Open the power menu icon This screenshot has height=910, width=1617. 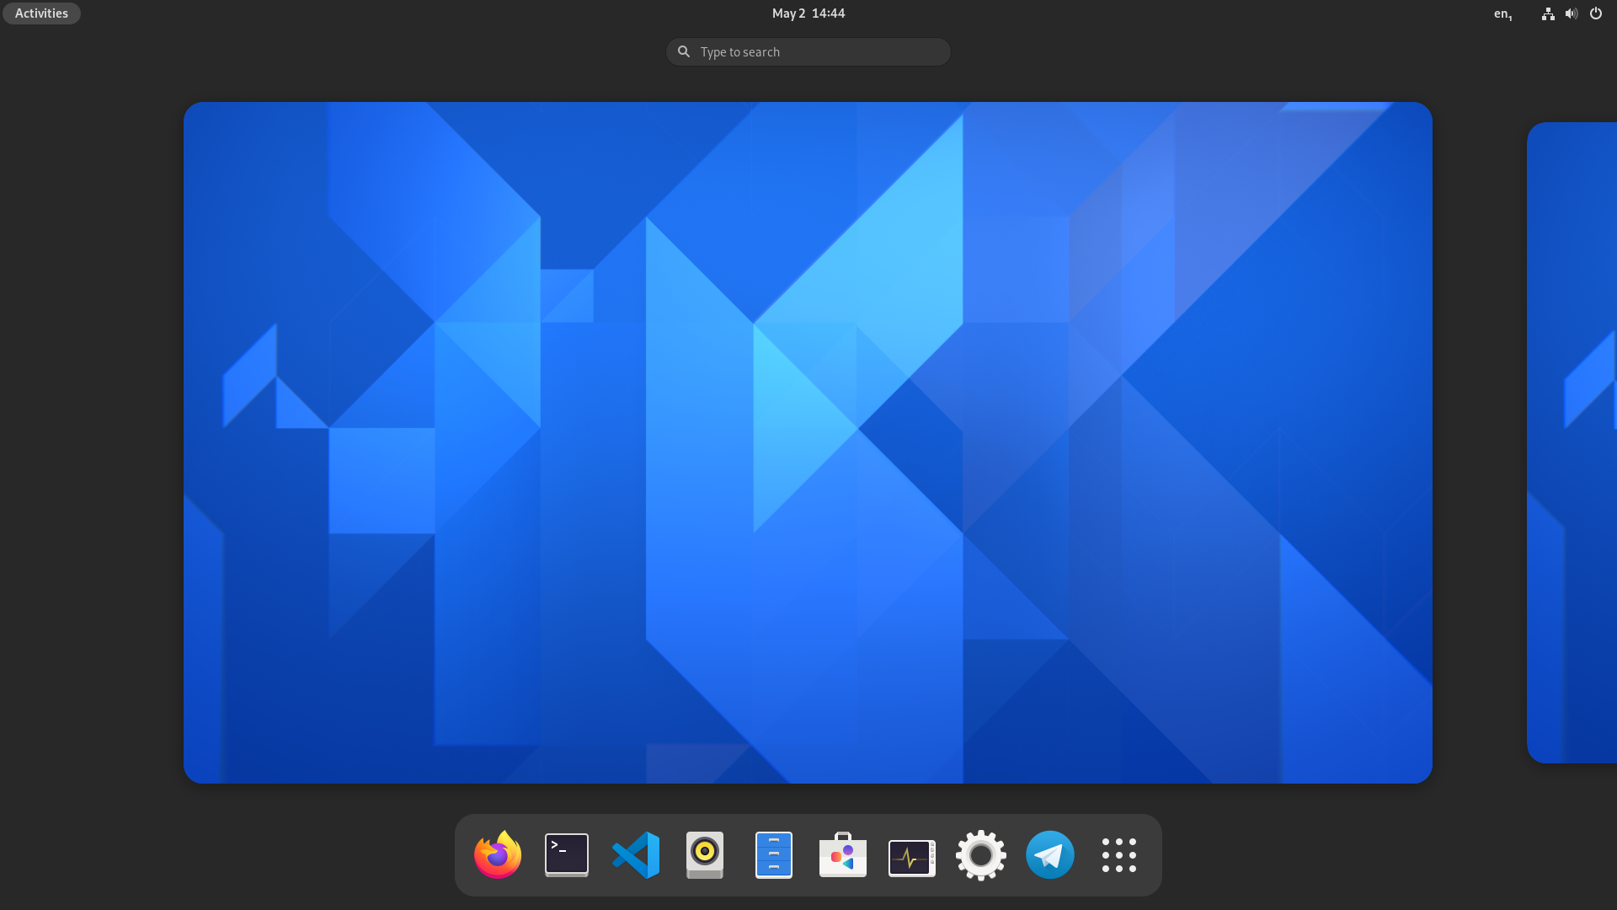1596,13
